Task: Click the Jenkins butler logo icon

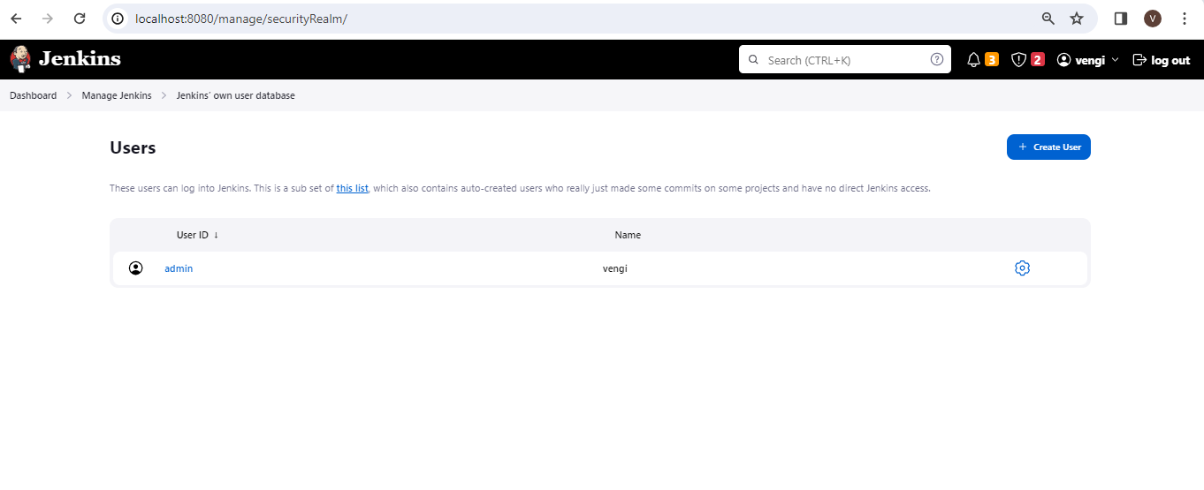Action: [20, 59]
